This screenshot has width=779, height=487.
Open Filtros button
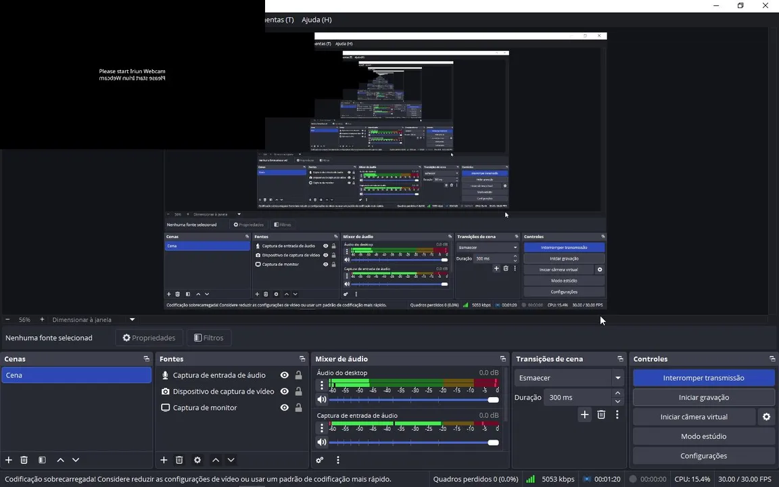(x=209, y=338)
